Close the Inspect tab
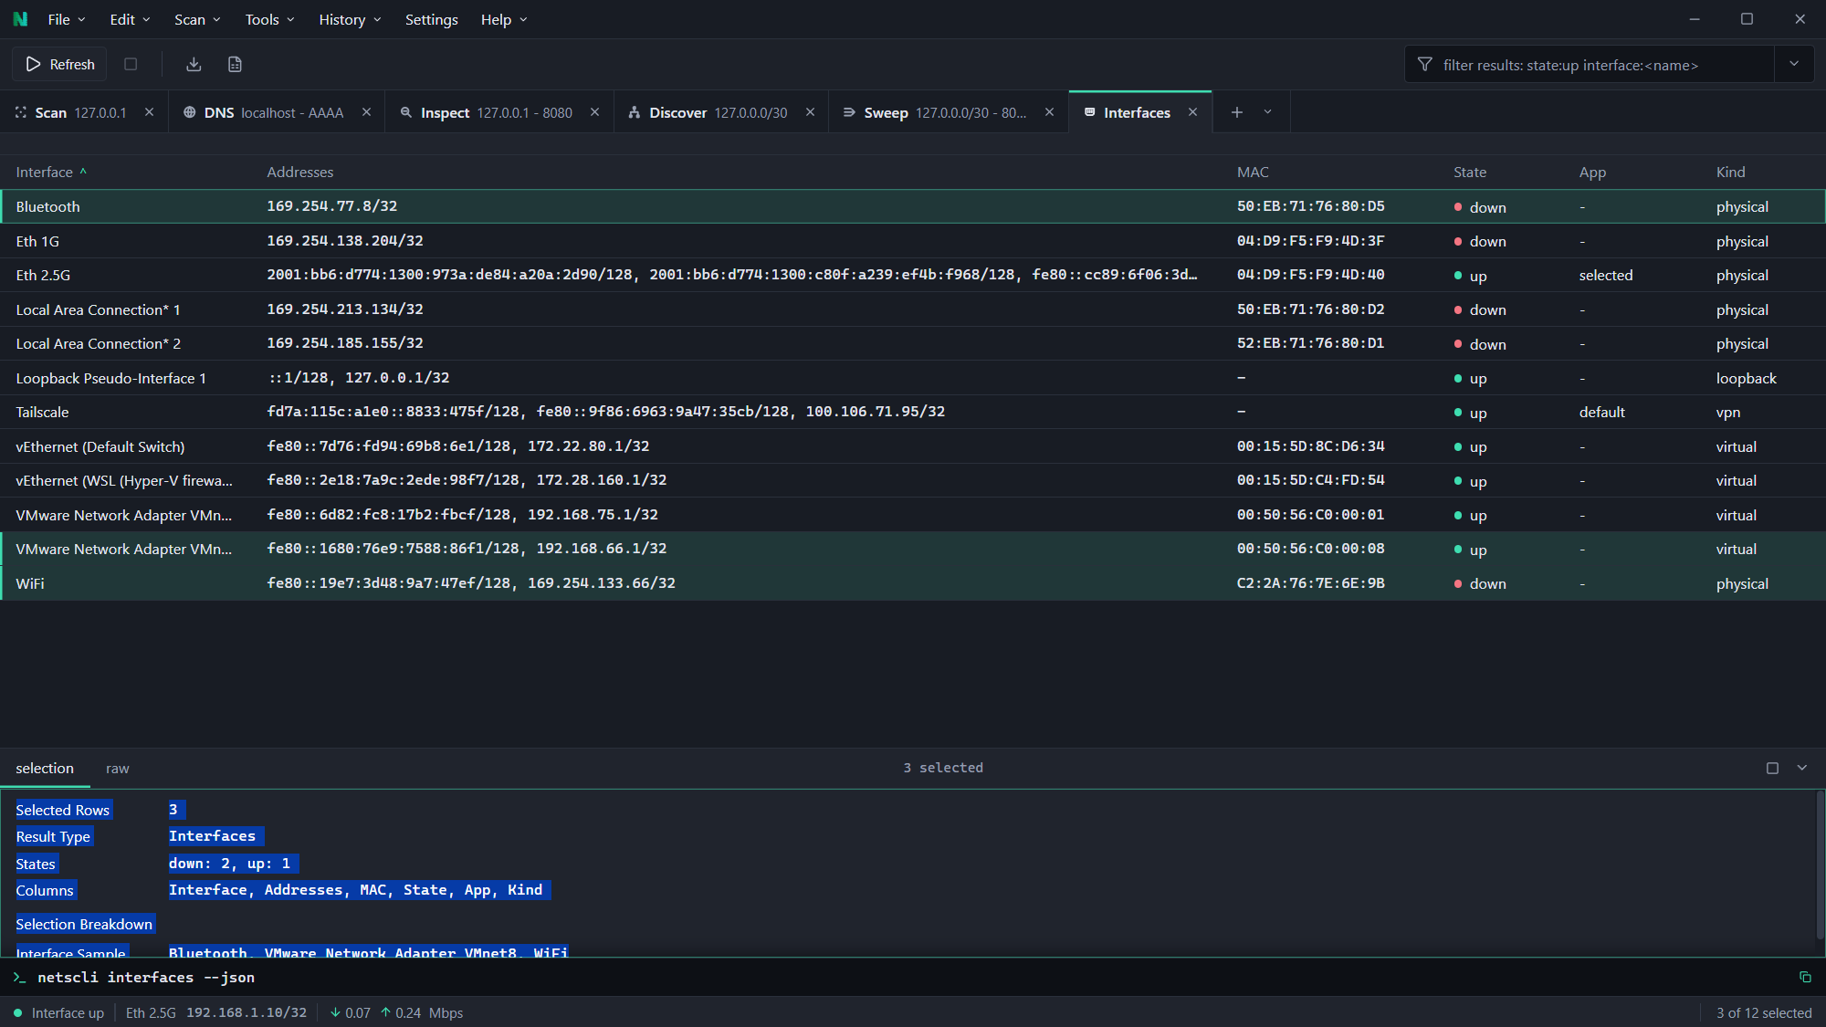Screen dimensions: 1826x1027 [594, 112]
